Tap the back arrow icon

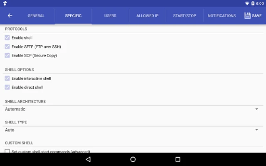[x=10, y=16]
